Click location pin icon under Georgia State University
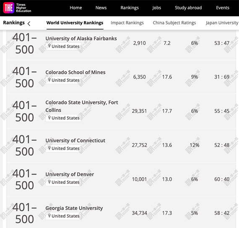The height and width of the screenshot is (228, 239). click(x=49, y=215)
